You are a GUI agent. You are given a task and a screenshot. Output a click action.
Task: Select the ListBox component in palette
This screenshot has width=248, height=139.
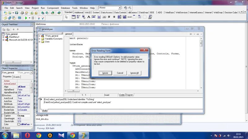[119, 17]
